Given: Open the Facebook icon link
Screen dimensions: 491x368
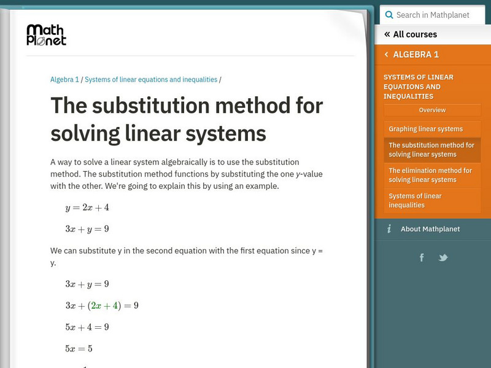Looking at the screenshot, I should click(x=422, y=258).
